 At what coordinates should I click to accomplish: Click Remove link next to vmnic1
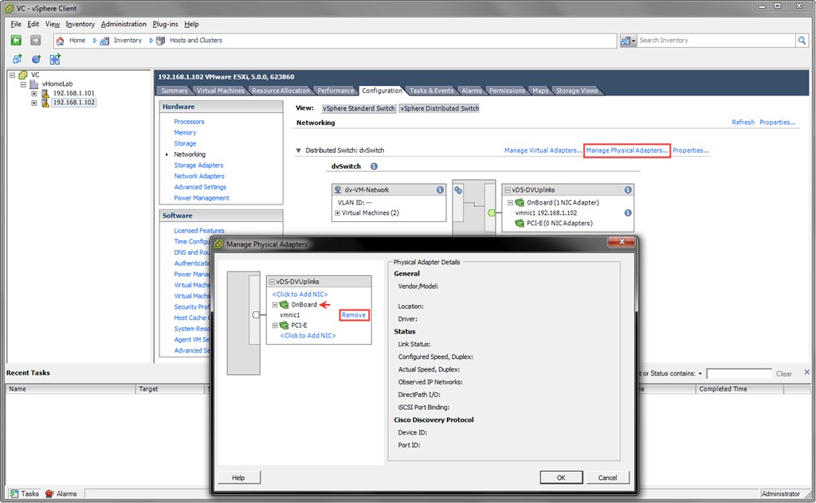click(354, 315)
